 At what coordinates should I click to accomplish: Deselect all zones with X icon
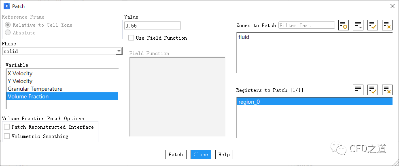click(387, 25)
